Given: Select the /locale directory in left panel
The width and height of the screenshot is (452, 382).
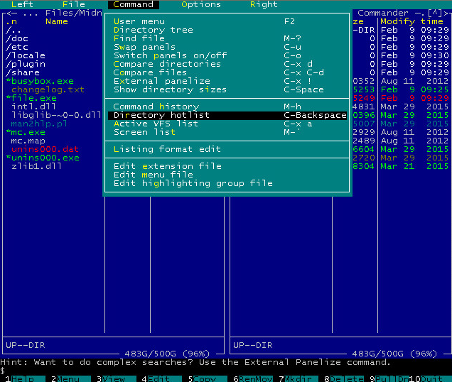Looking at the screenshot, I should click(26, 55).
